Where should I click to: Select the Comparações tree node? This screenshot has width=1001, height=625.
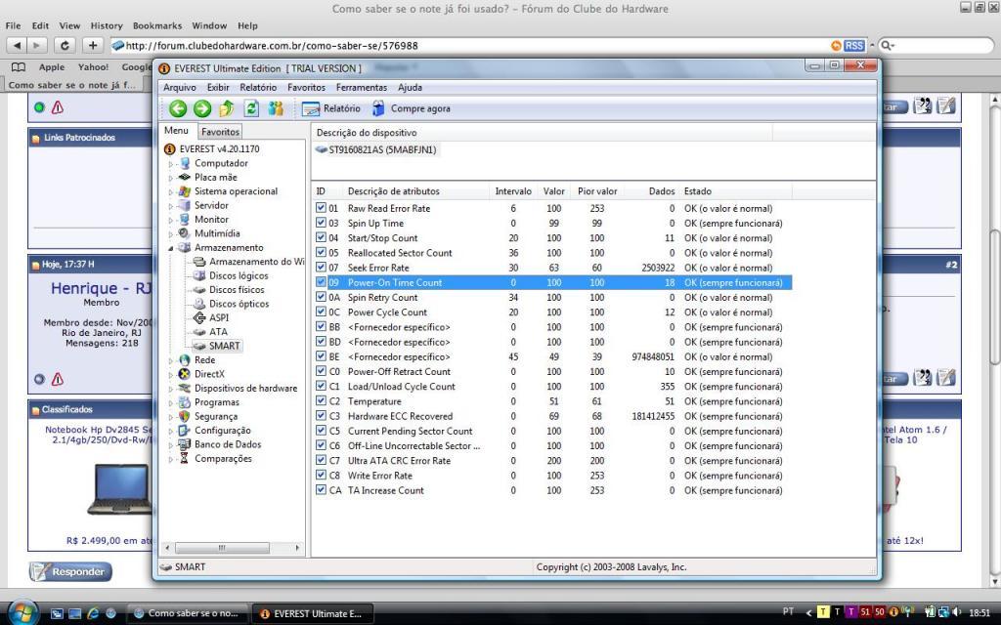[x=223, y=459]
